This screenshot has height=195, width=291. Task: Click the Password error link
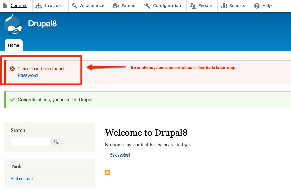click(x=28, y=76)
